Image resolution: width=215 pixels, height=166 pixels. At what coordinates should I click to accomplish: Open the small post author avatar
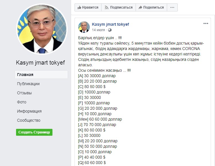(84, 27)
